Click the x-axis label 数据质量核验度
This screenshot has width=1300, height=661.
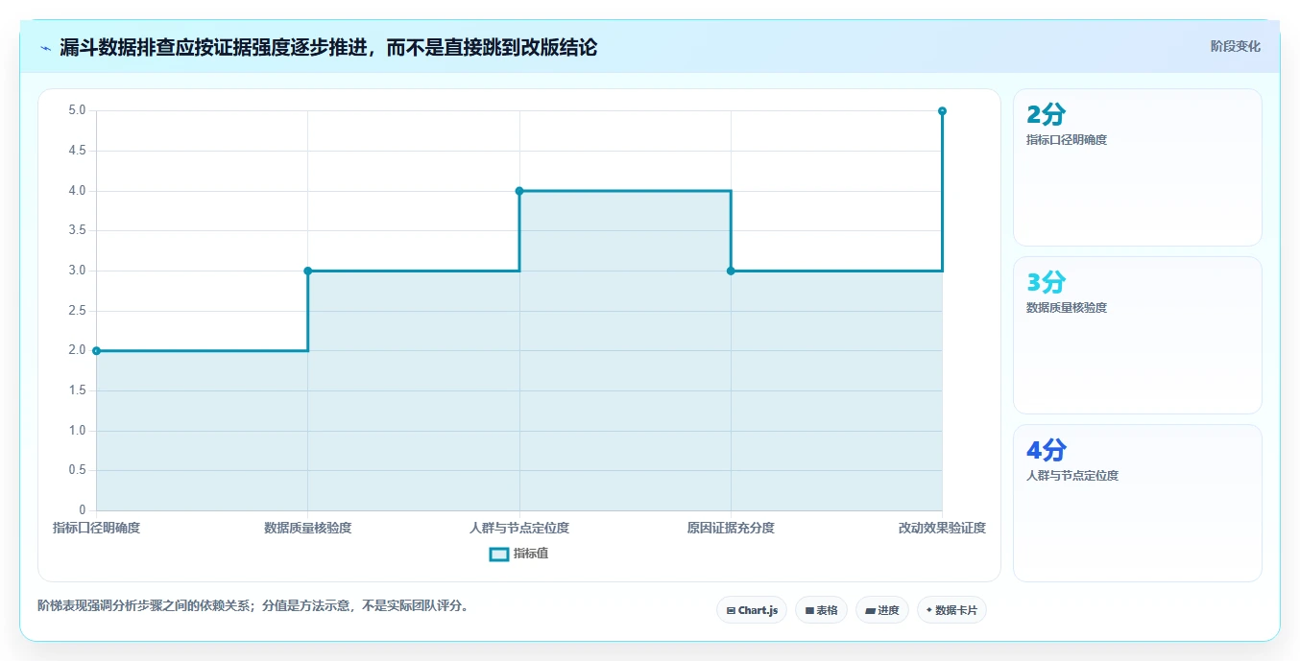pyautogui.click(x=308, y=528)
